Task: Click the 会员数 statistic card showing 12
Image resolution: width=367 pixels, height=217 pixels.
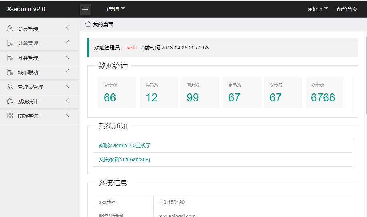Action: point(158,92)
